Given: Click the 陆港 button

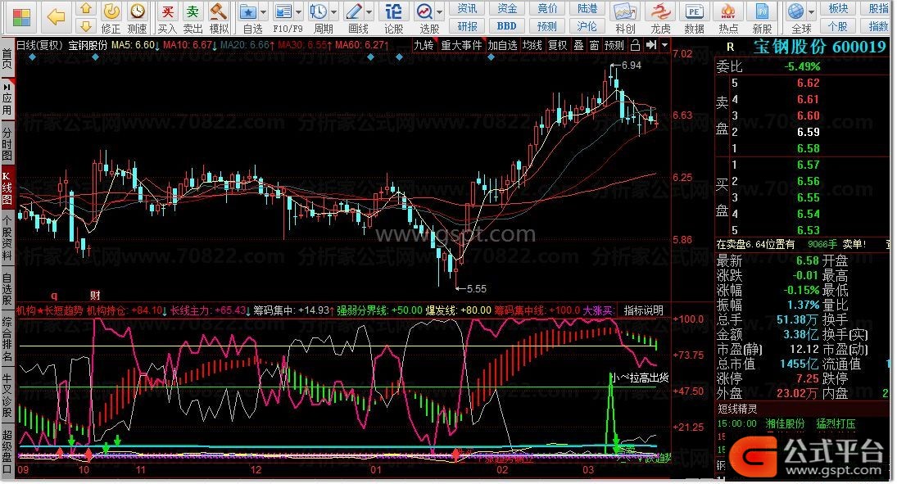Looking at the screenshot, I should point(587,8).
